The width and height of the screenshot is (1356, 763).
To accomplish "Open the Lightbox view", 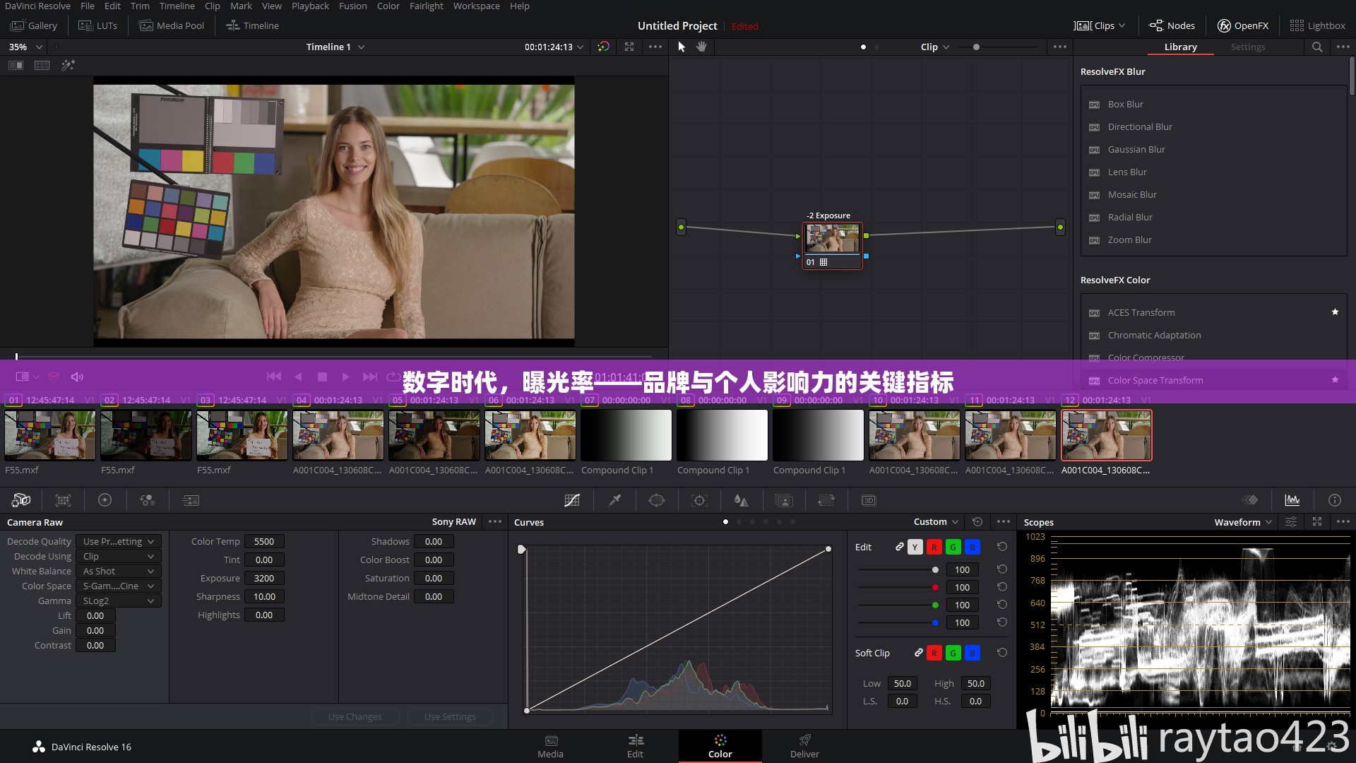I will 1318,25.
